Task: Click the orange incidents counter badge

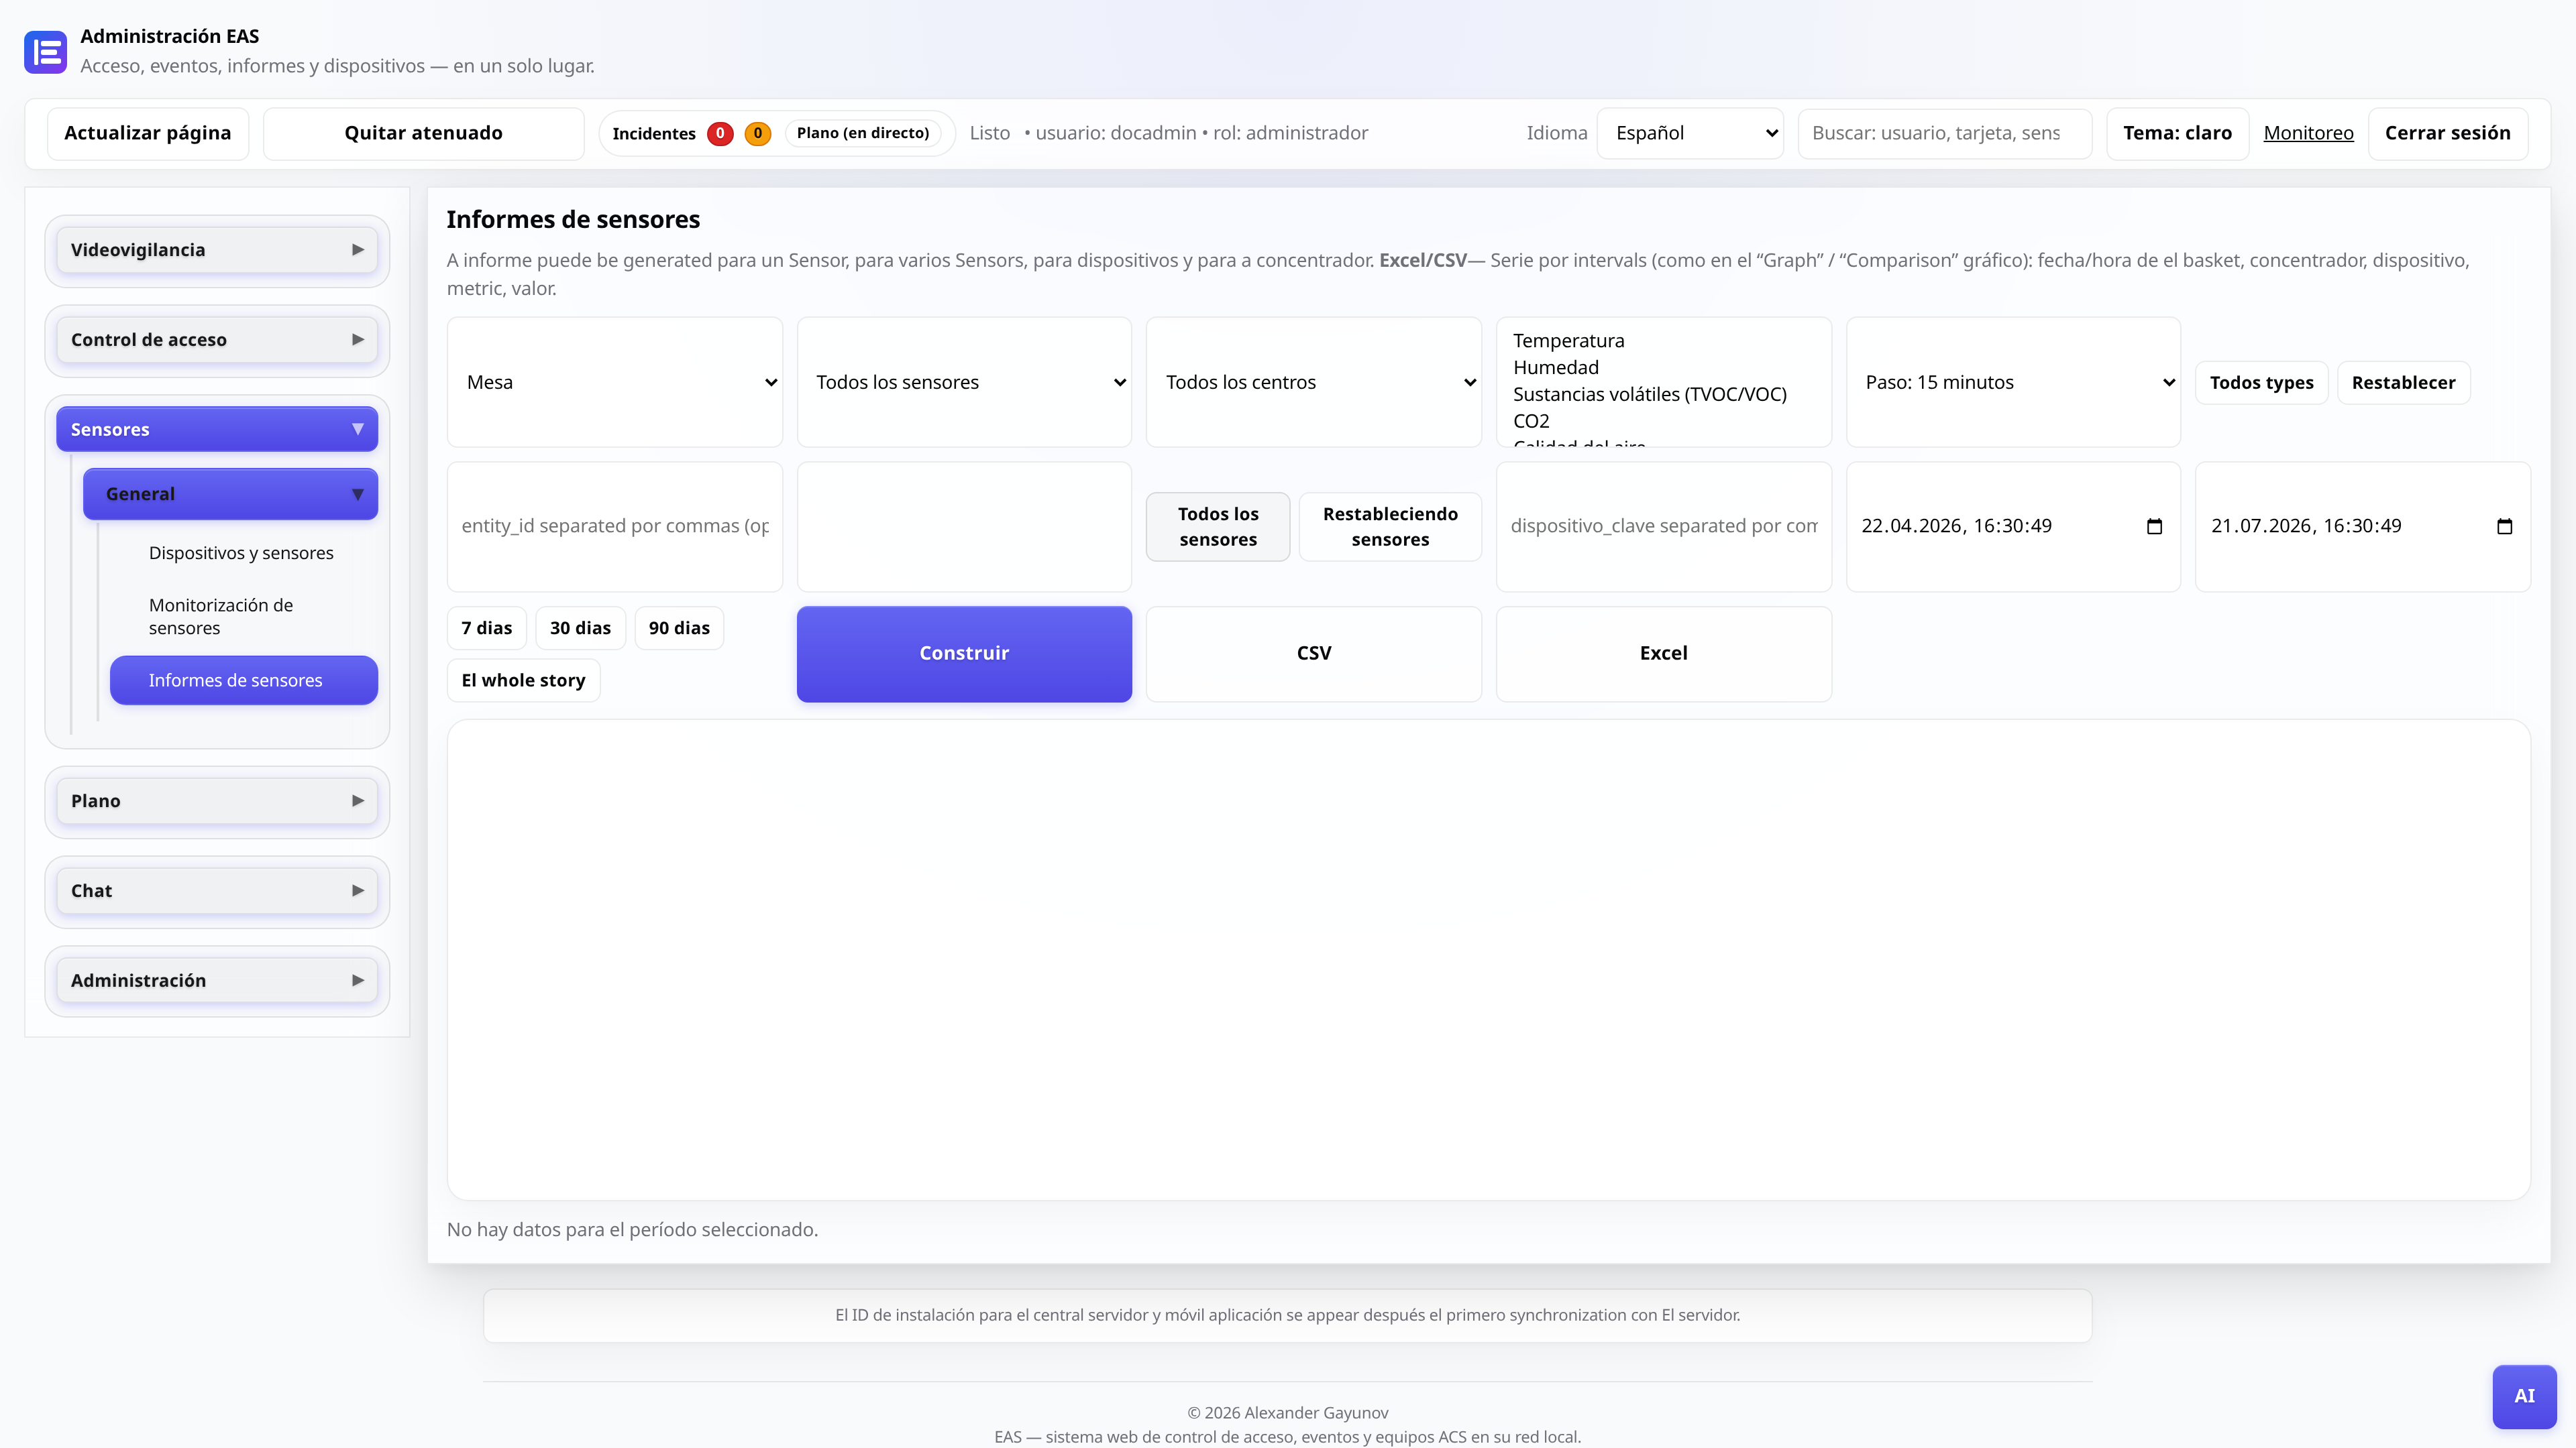Action: (758, 133)
